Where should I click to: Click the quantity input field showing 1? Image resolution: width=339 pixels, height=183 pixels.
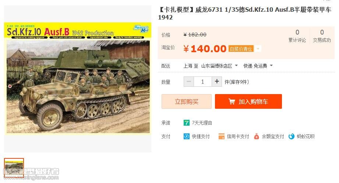point(202,82)
